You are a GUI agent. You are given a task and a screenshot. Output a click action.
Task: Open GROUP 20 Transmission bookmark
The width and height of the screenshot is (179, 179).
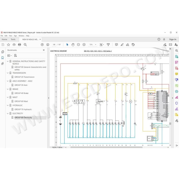pyautogui.click(x=25, y=77)
